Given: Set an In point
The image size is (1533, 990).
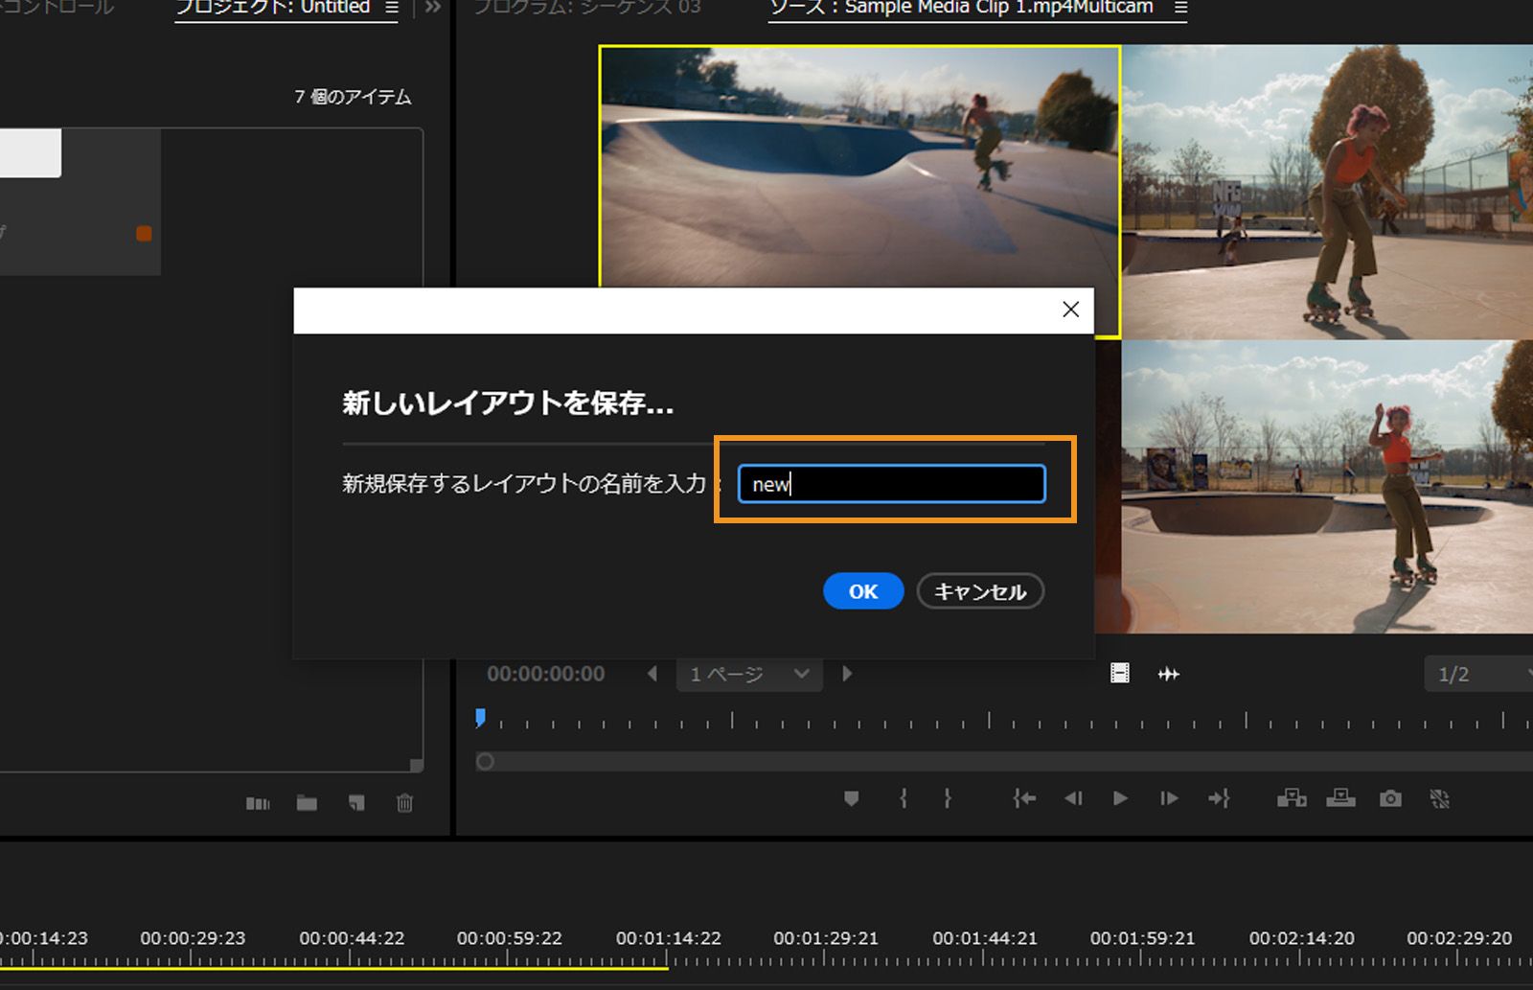Looking at the screenshot, I should pos(902,798).
